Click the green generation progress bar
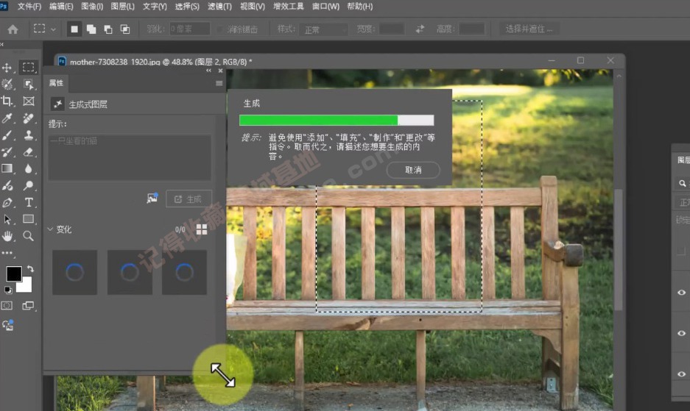 coord(337,120)
